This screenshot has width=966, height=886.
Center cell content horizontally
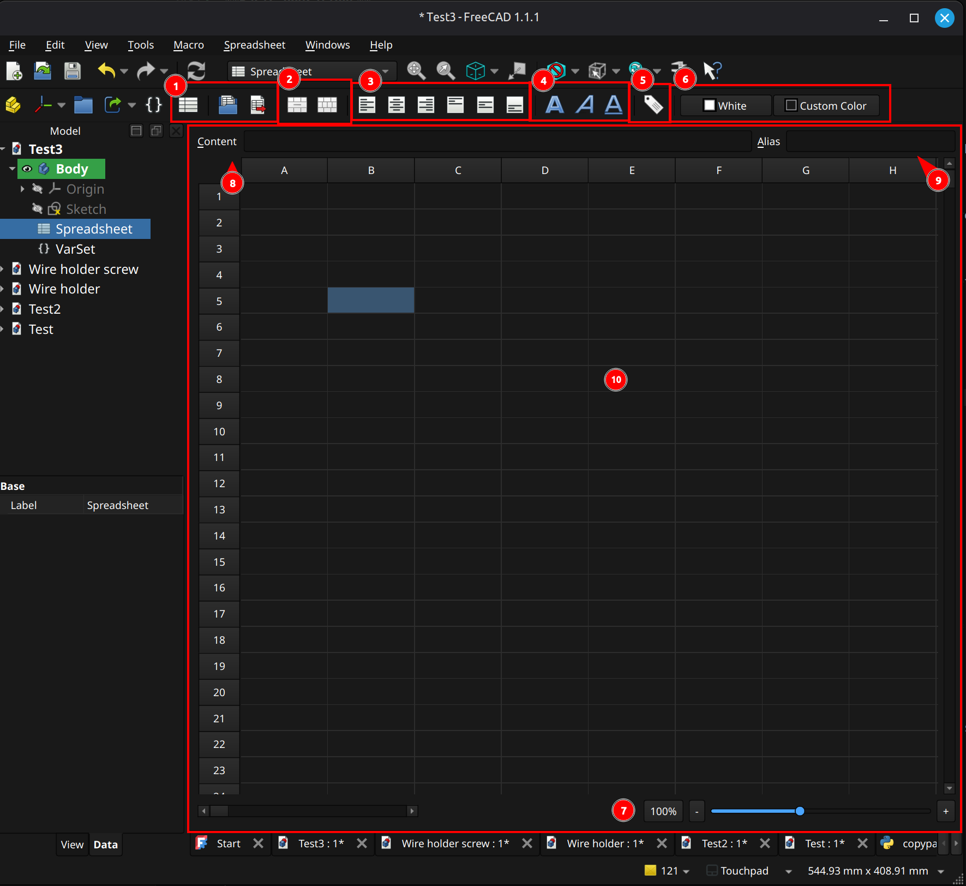(397, 105)
